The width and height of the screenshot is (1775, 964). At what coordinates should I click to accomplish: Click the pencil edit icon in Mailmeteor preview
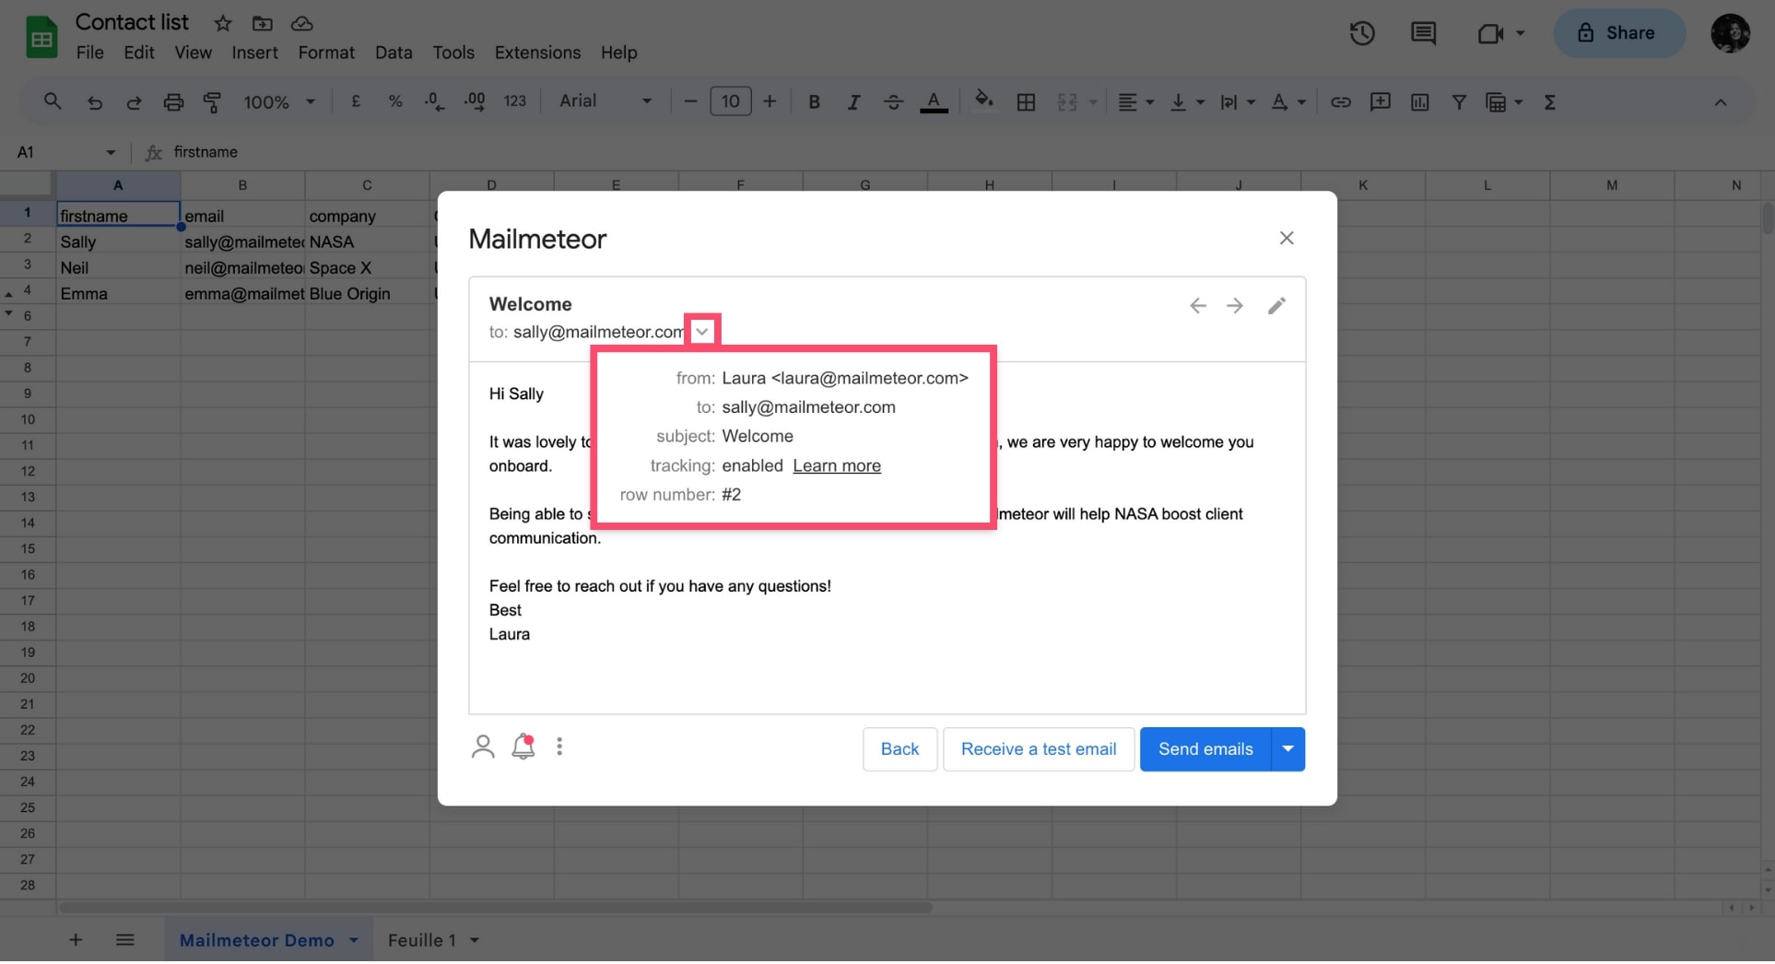pos(1276,306)
